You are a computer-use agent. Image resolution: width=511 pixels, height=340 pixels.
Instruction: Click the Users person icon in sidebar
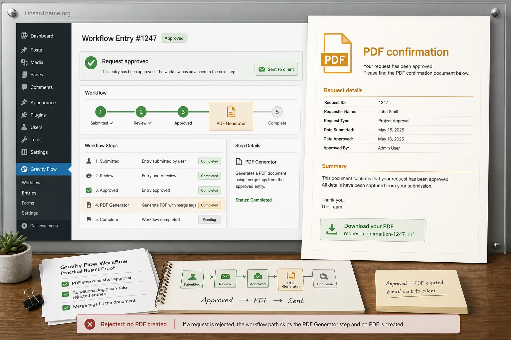tap(24, 127)
